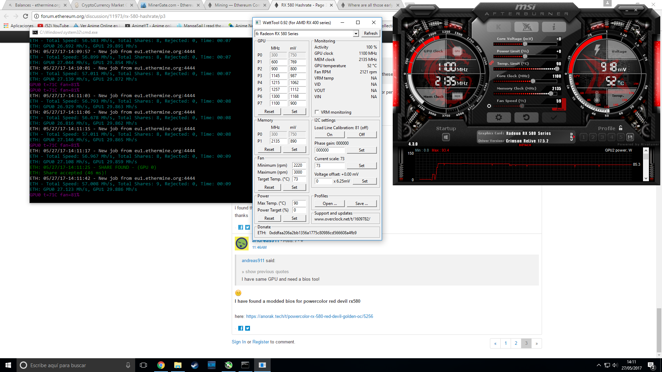Open a WattTool profile with Open button
The image size is (662, 372).
point(330,204)
